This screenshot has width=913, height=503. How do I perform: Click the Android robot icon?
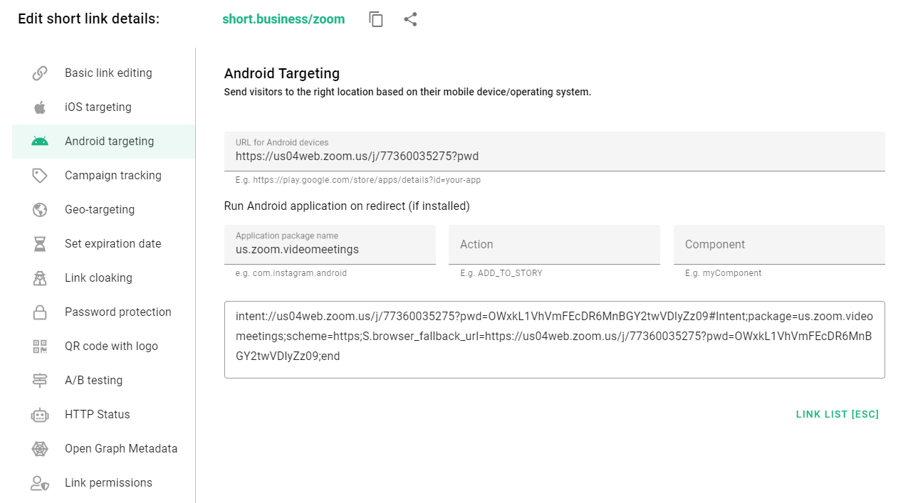click(39, 141)
